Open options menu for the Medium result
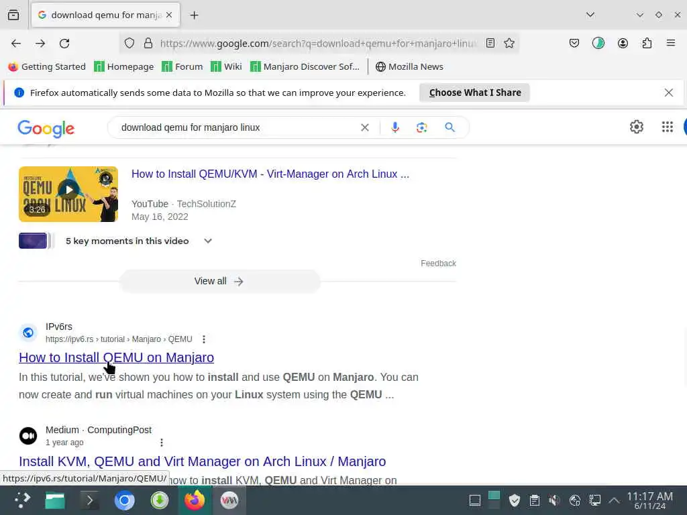 click(x=162, y=443)
